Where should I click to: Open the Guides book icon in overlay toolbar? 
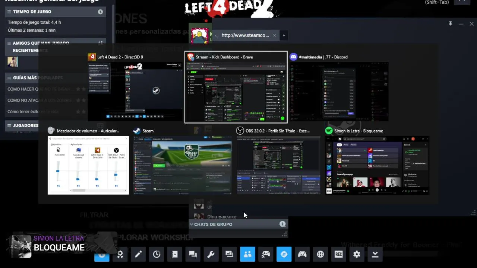click(175, 254)
